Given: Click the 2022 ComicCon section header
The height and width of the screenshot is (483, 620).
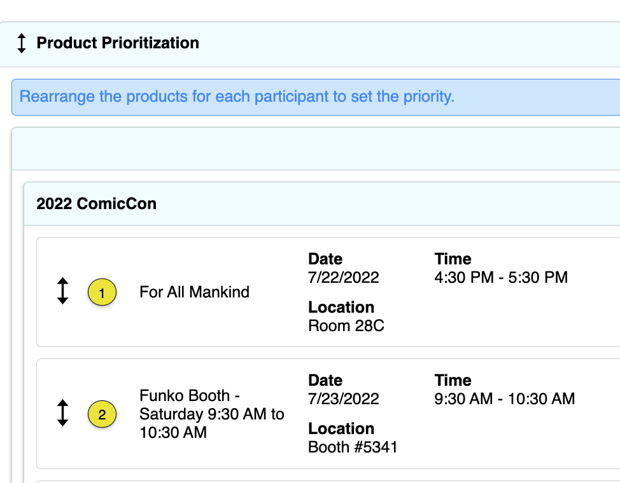Looking at the screenshot, I should point(322,204).
